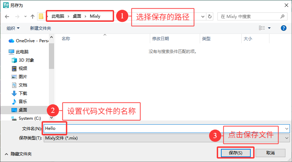292x162 pixels.
Task: Click the 视频 film icon
Action: click(14, 69)
